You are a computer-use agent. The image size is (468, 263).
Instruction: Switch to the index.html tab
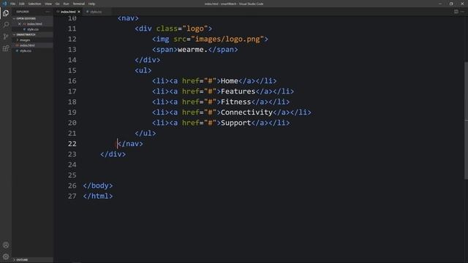pos(68,12)
